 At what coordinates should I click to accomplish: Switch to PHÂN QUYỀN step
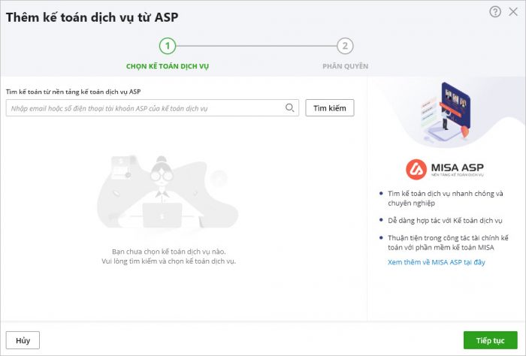[345, 66]
